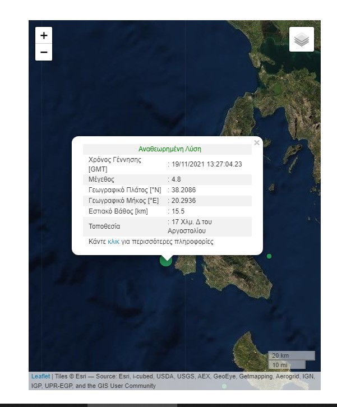Open the Leaflet attribution link
Image resolution: width=337 pixels, height=407 pixels.
[x=40, y=377]
